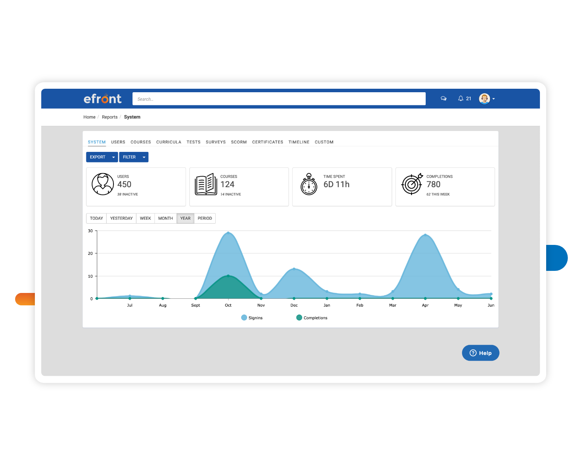Click the target Completions icon
Viewport: 581px width, 465px height.
pyautogui.click(x=412, y=185)
